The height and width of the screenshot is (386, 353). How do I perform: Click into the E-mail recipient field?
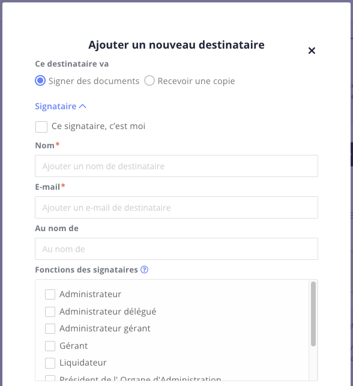(x=176, y=207)
